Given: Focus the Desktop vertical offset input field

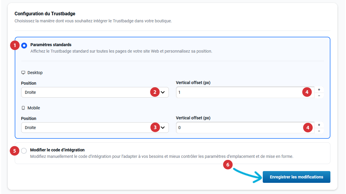Looking at the screenshot, I should click(238, 92).
